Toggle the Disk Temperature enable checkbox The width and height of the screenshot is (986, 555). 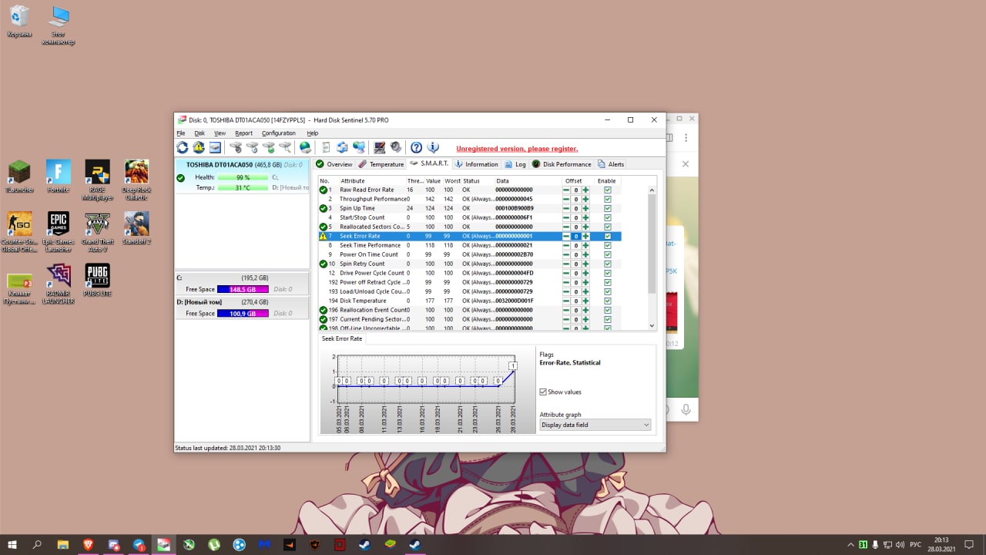(x=608, y=301)
